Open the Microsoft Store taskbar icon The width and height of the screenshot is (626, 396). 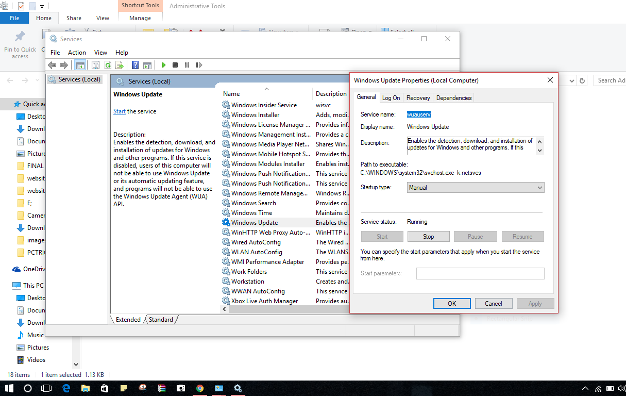coord(105,388)
